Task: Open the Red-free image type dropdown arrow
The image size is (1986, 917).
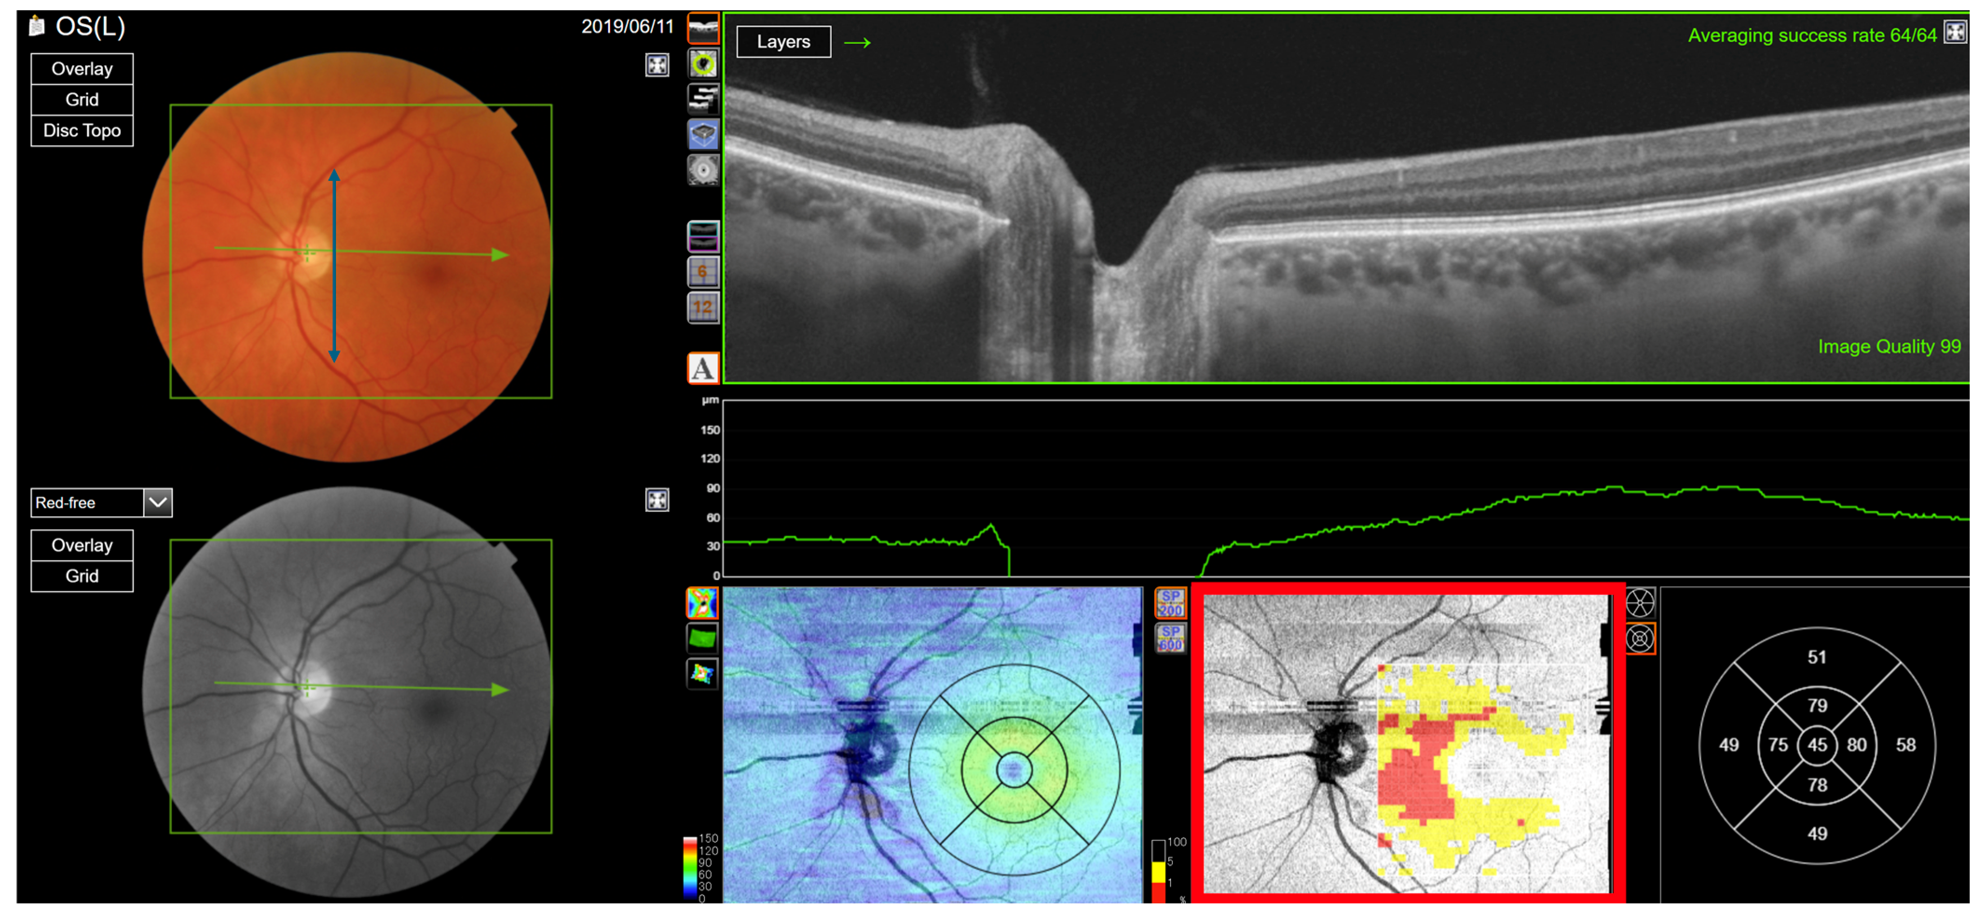Action: pyautogui.click(x=158, y=503)
